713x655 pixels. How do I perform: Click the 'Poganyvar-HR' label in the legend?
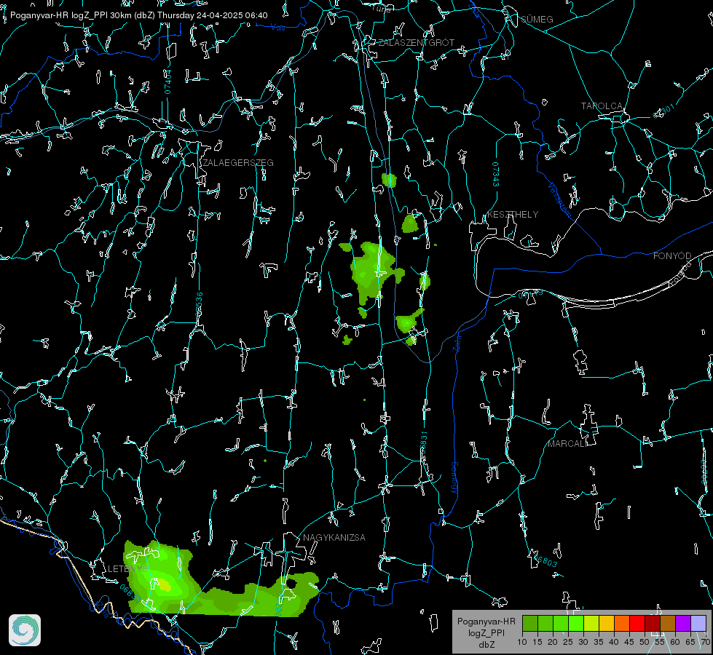coord(486,621)
